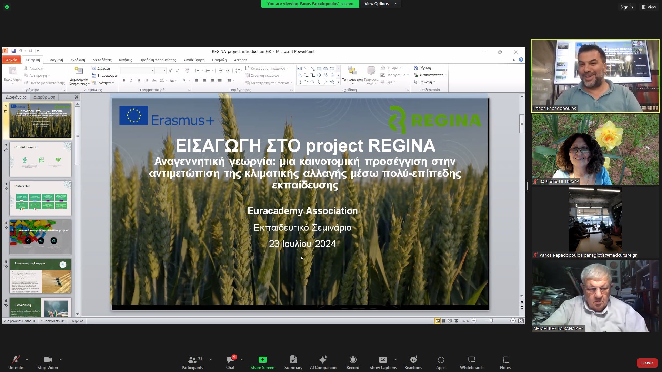Start slideshow view from status bar icon

[x=457, y=321]
